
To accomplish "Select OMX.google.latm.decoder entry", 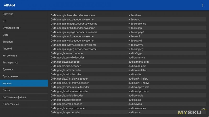I will coord(128,70).
